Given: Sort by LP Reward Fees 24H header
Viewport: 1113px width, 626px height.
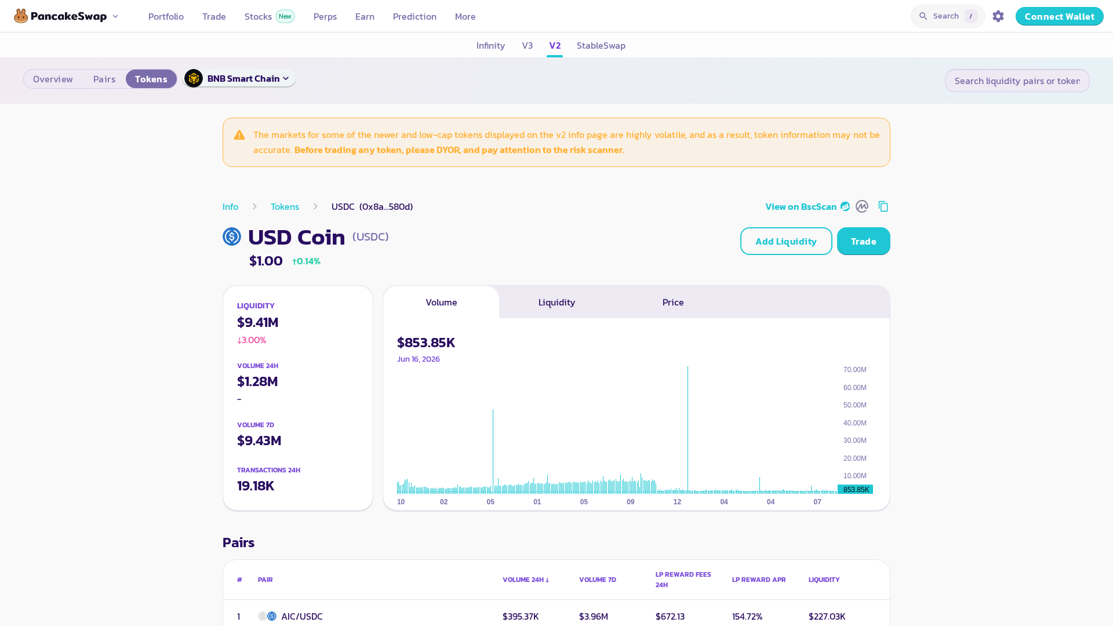Looking at the screenshot, I should click(x=683, y=580).
